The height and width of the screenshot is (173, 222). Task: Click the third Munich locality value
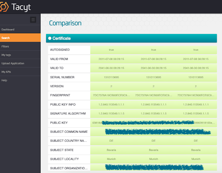pos(196,159)
